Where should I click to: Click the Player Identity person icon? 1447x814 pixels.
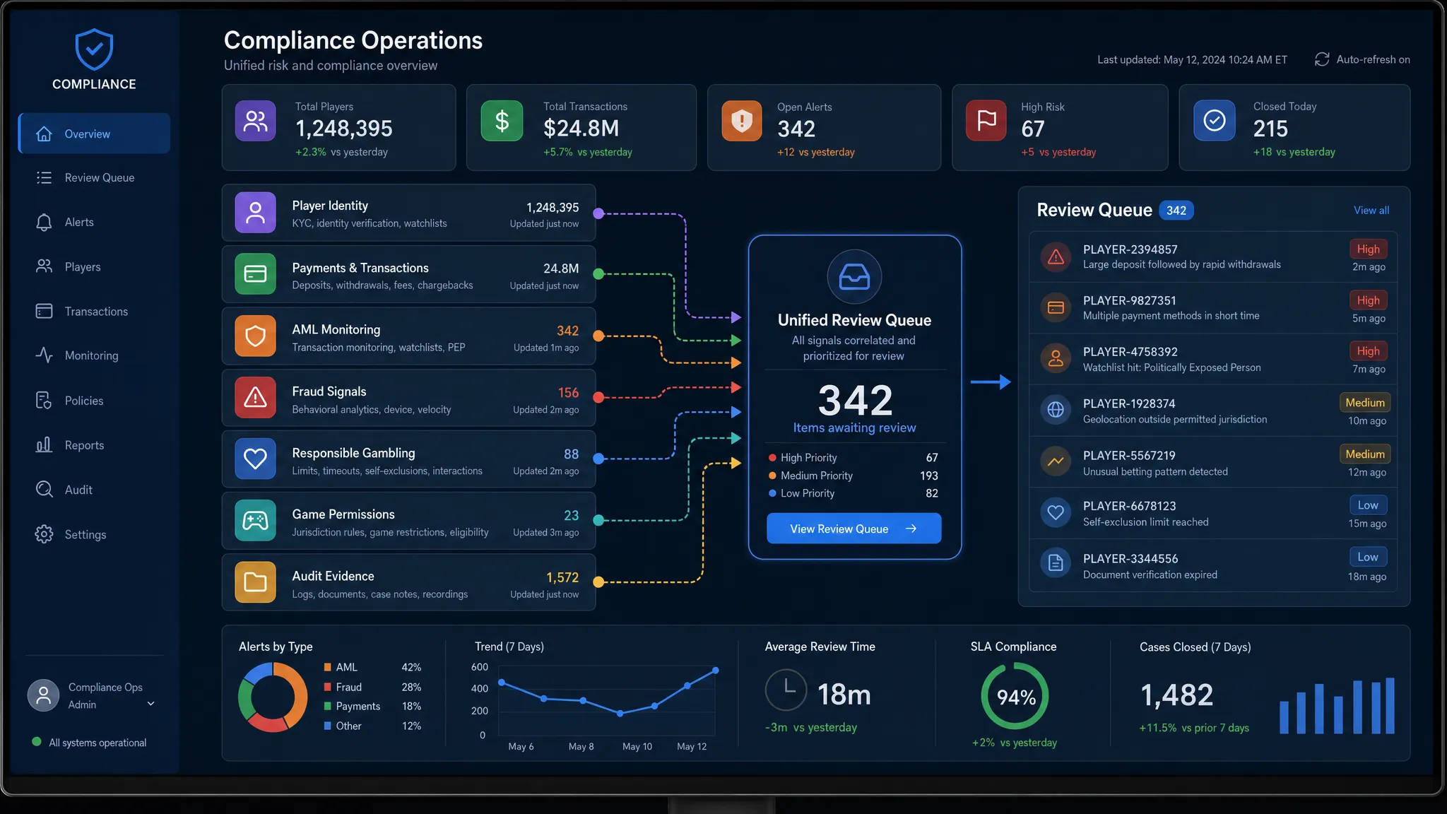click(255, 213)
